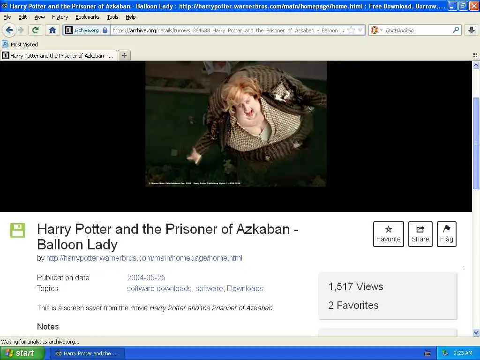The height and width of the screenshot is (360, 480).
Task: Click the Favorite star button
Action: click(x=388, y=234)
